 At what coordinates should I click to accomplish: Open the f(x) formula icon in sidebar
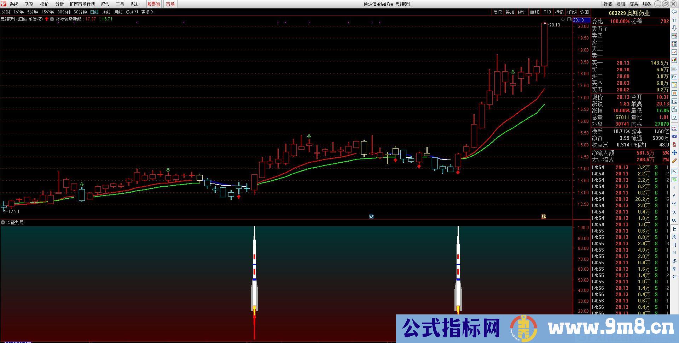pyautogui.click(x=674, y=109)
